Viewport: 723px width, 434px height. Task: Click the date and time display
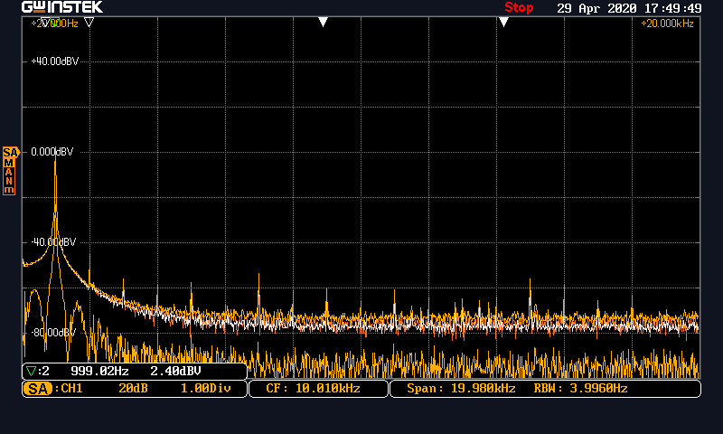point(629,7)
